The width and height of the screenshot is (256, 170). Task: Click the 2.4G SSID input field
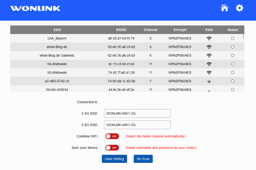137,113
